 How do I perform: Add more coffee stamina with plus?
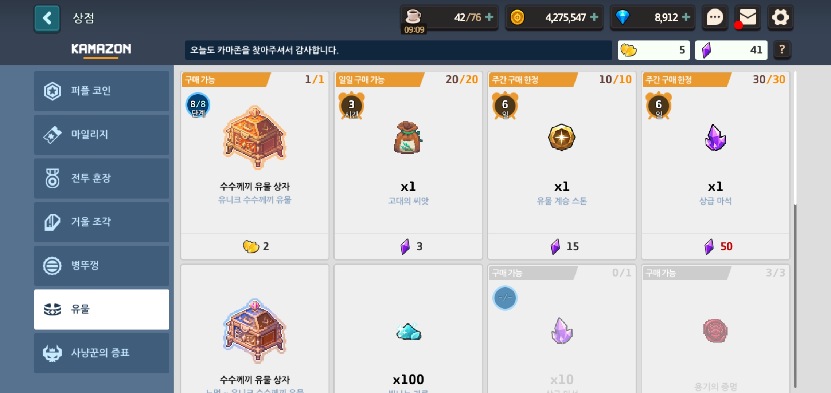(x=489, y=17)
